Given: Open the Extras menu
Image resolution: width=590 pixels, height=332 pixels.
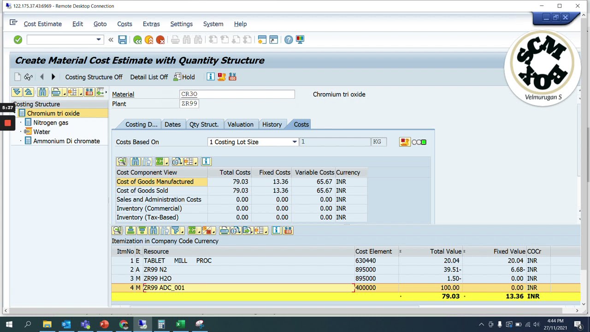Looking at the screenshot, I should 151,24.
